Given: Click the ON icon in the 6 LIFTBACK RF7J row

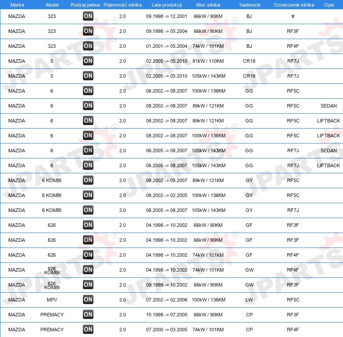Looking at the screenshot, I should 88,165.
